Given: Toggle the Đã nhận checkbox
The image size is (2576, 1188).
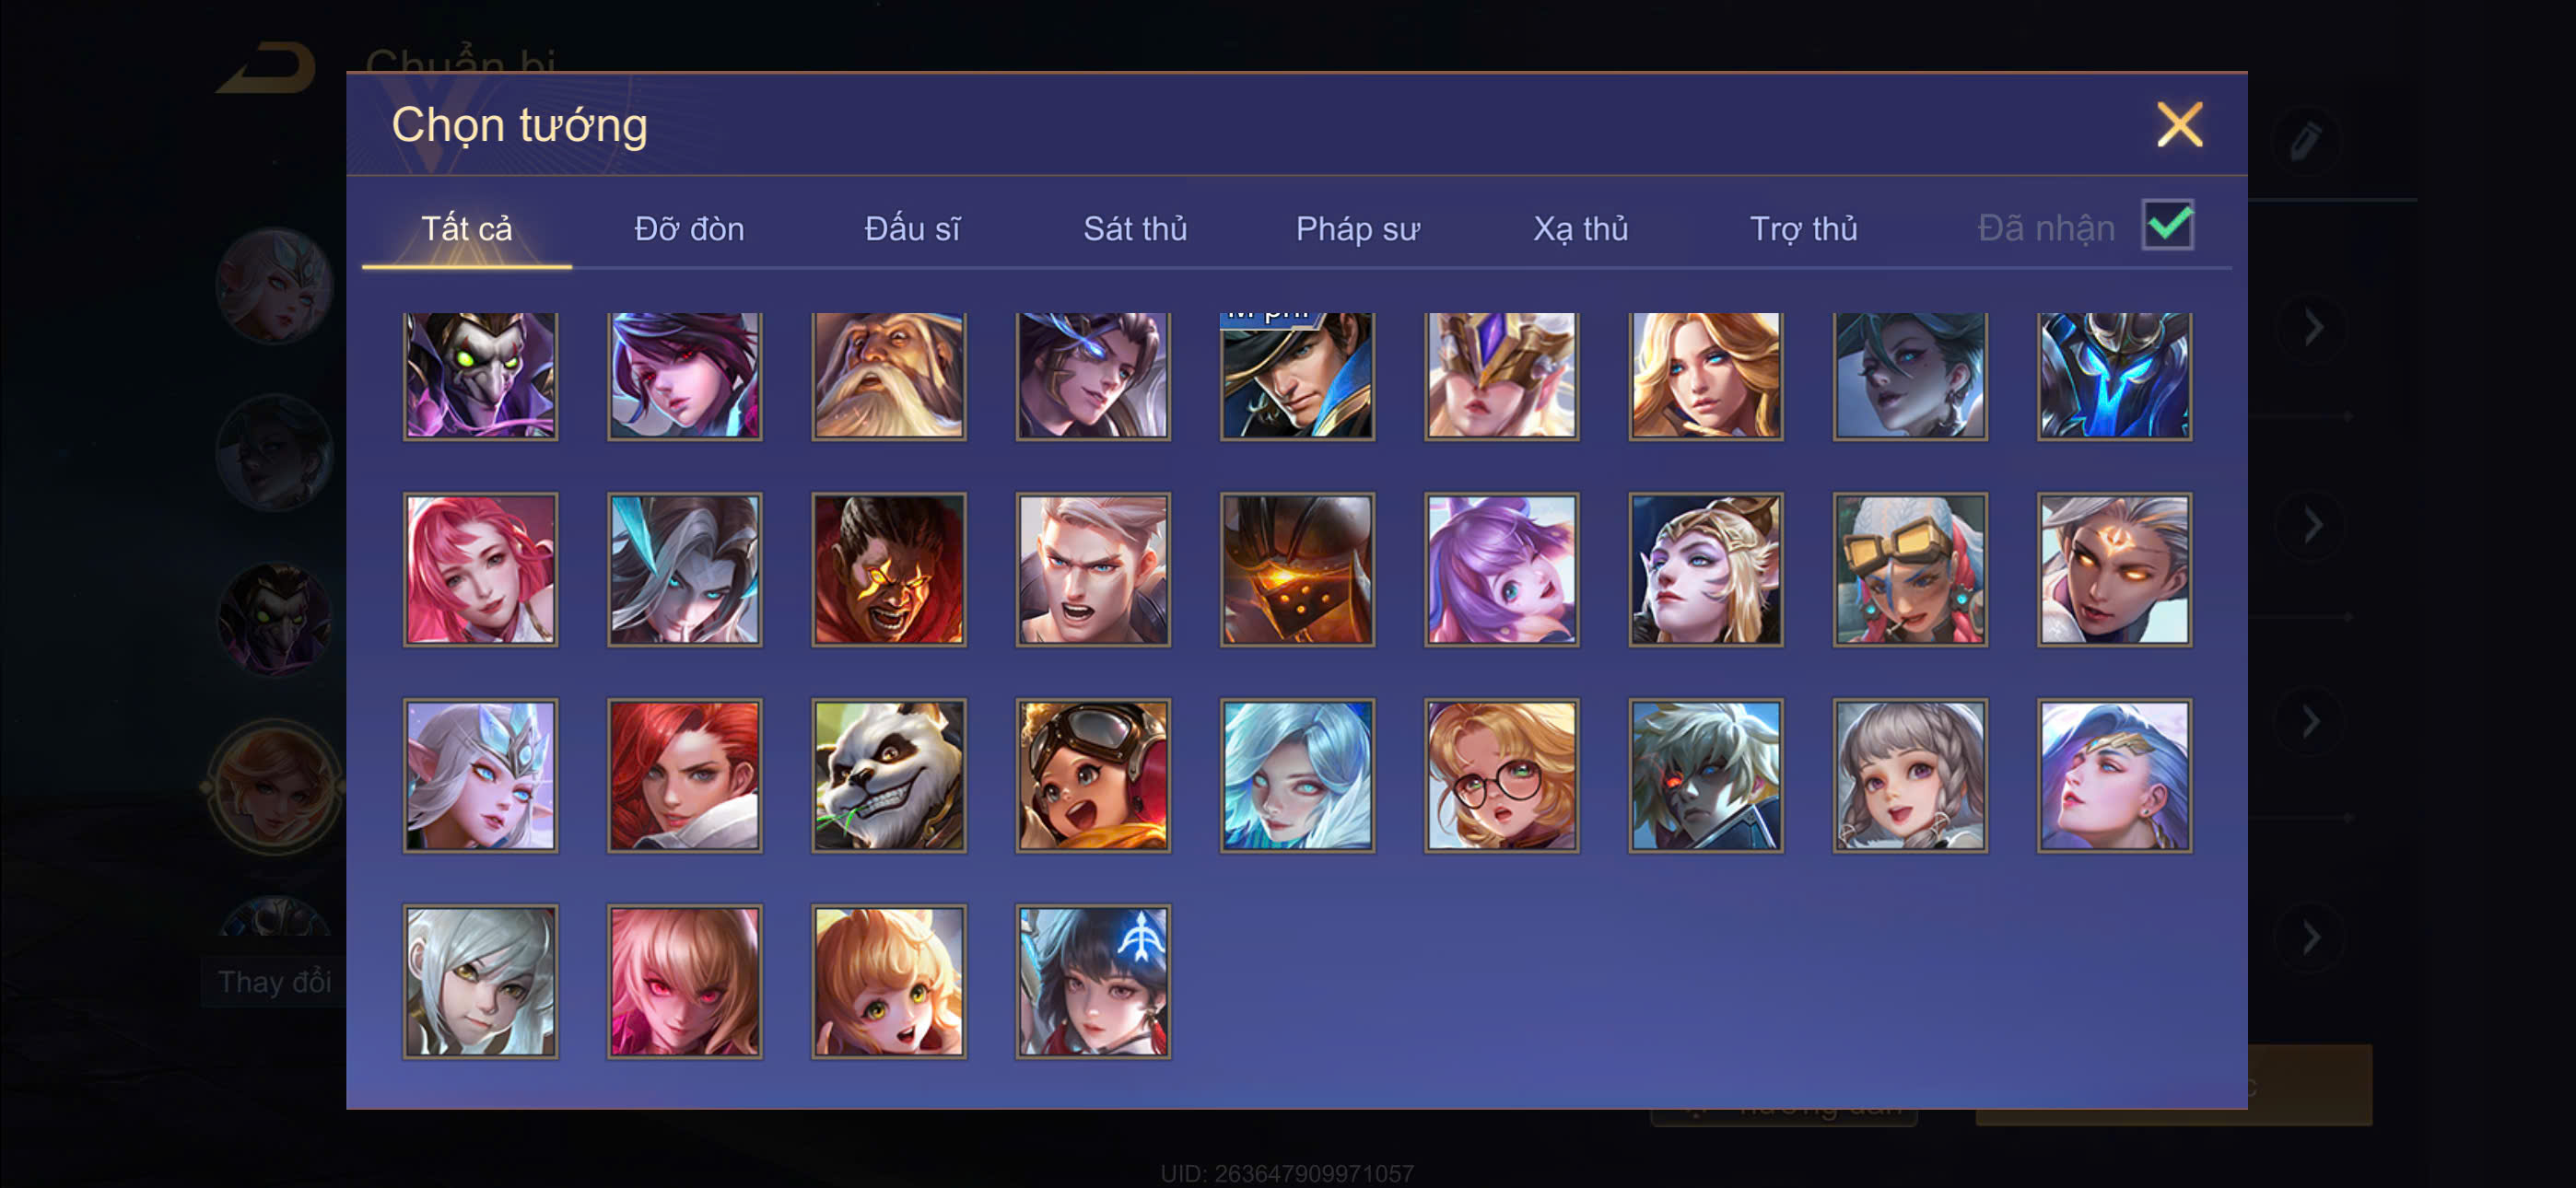Looking at the screenshot, I should [x=2167, y=225].
